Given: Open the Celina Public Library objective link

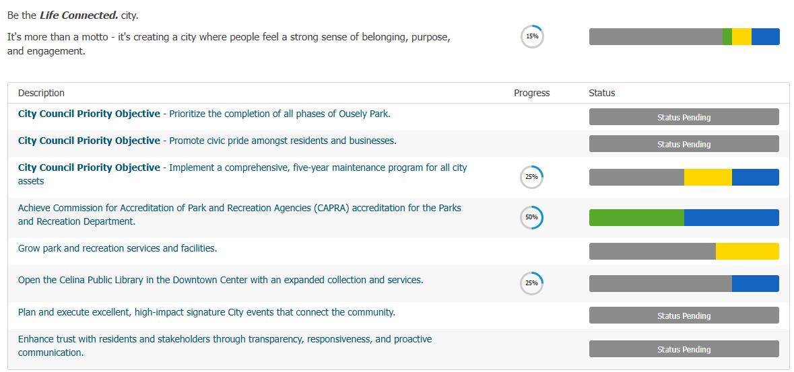Looking at the screenshot, I should pyautogui.click(x=220, y=280).
